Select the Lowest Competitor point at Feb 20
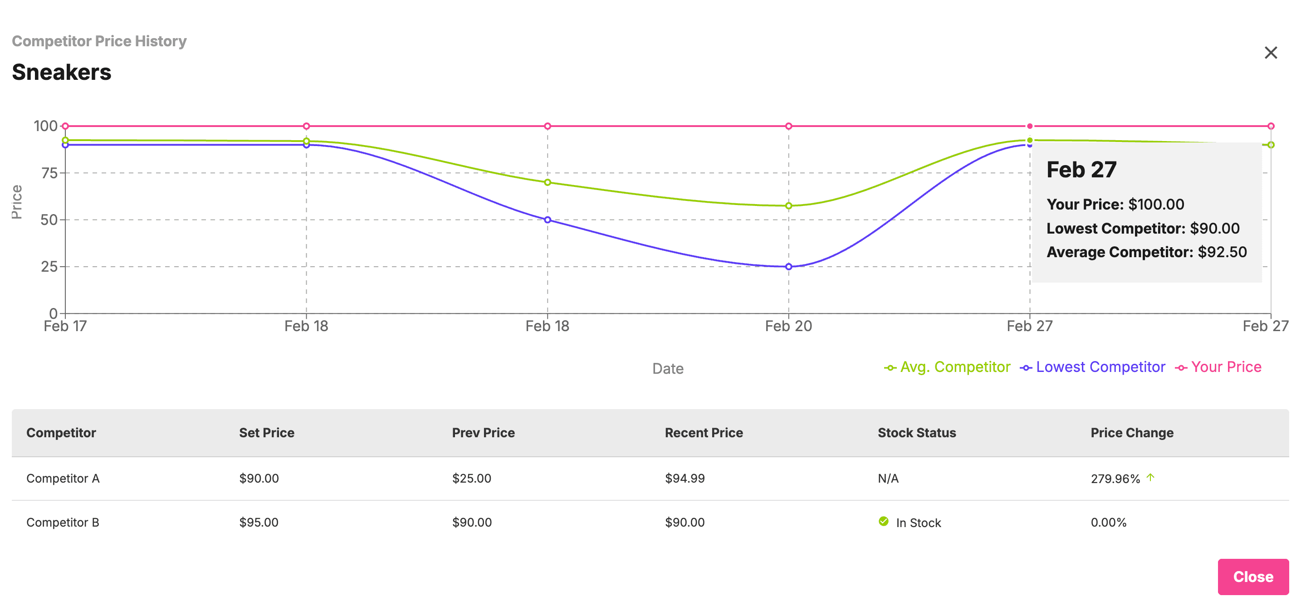This screenshot has width=1301, height=606. pyautogui.click(x=788, y=267)
